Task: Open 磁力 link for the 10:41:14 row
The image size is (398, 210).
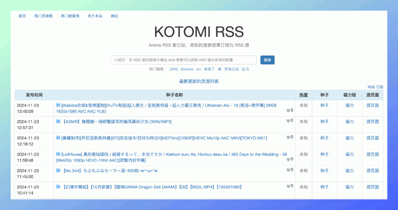Action: [350, 187]
